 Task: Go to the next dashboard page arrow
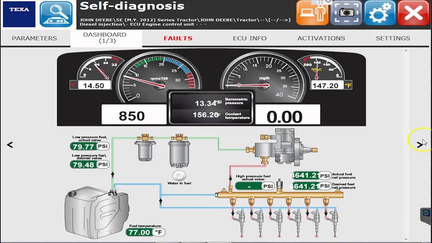(420, 144)
